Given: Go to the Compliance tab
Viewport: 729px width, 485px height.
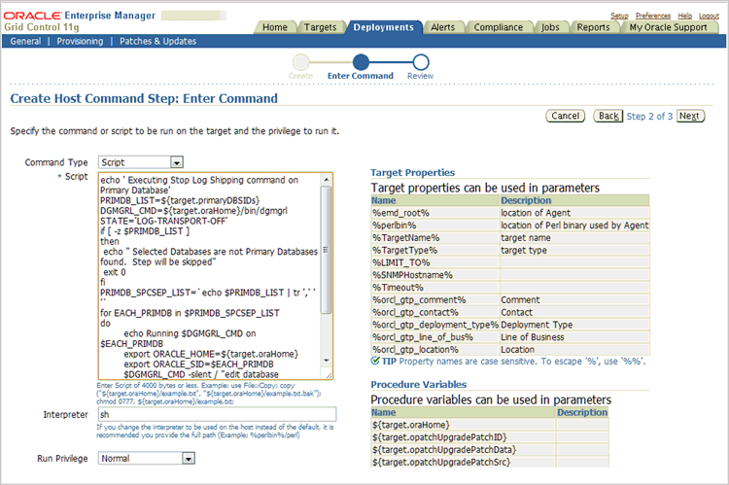Looking at the screenshot, I should coord(498,27).
